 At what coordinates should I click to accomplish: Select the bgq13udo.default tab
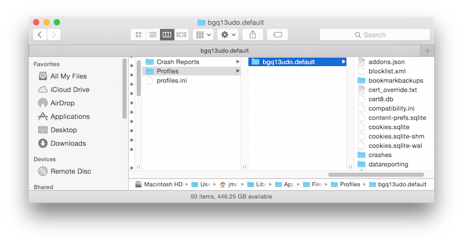pyautogui.click(x=225, y=51)
